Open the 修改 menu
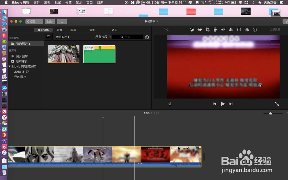The width and height of the screenshot is (288, 180). pyautogui.click(x=68, y=2)
